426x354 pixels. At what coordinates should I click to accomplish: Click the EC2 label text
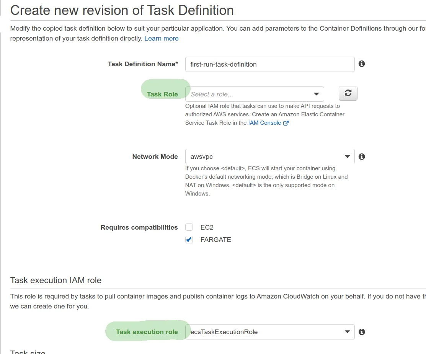coord(207,227)
